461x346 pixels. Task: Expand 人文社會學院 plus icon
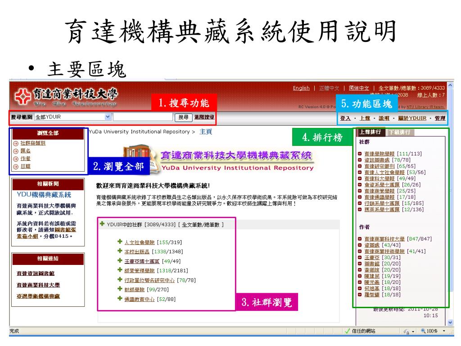(120, 241)
